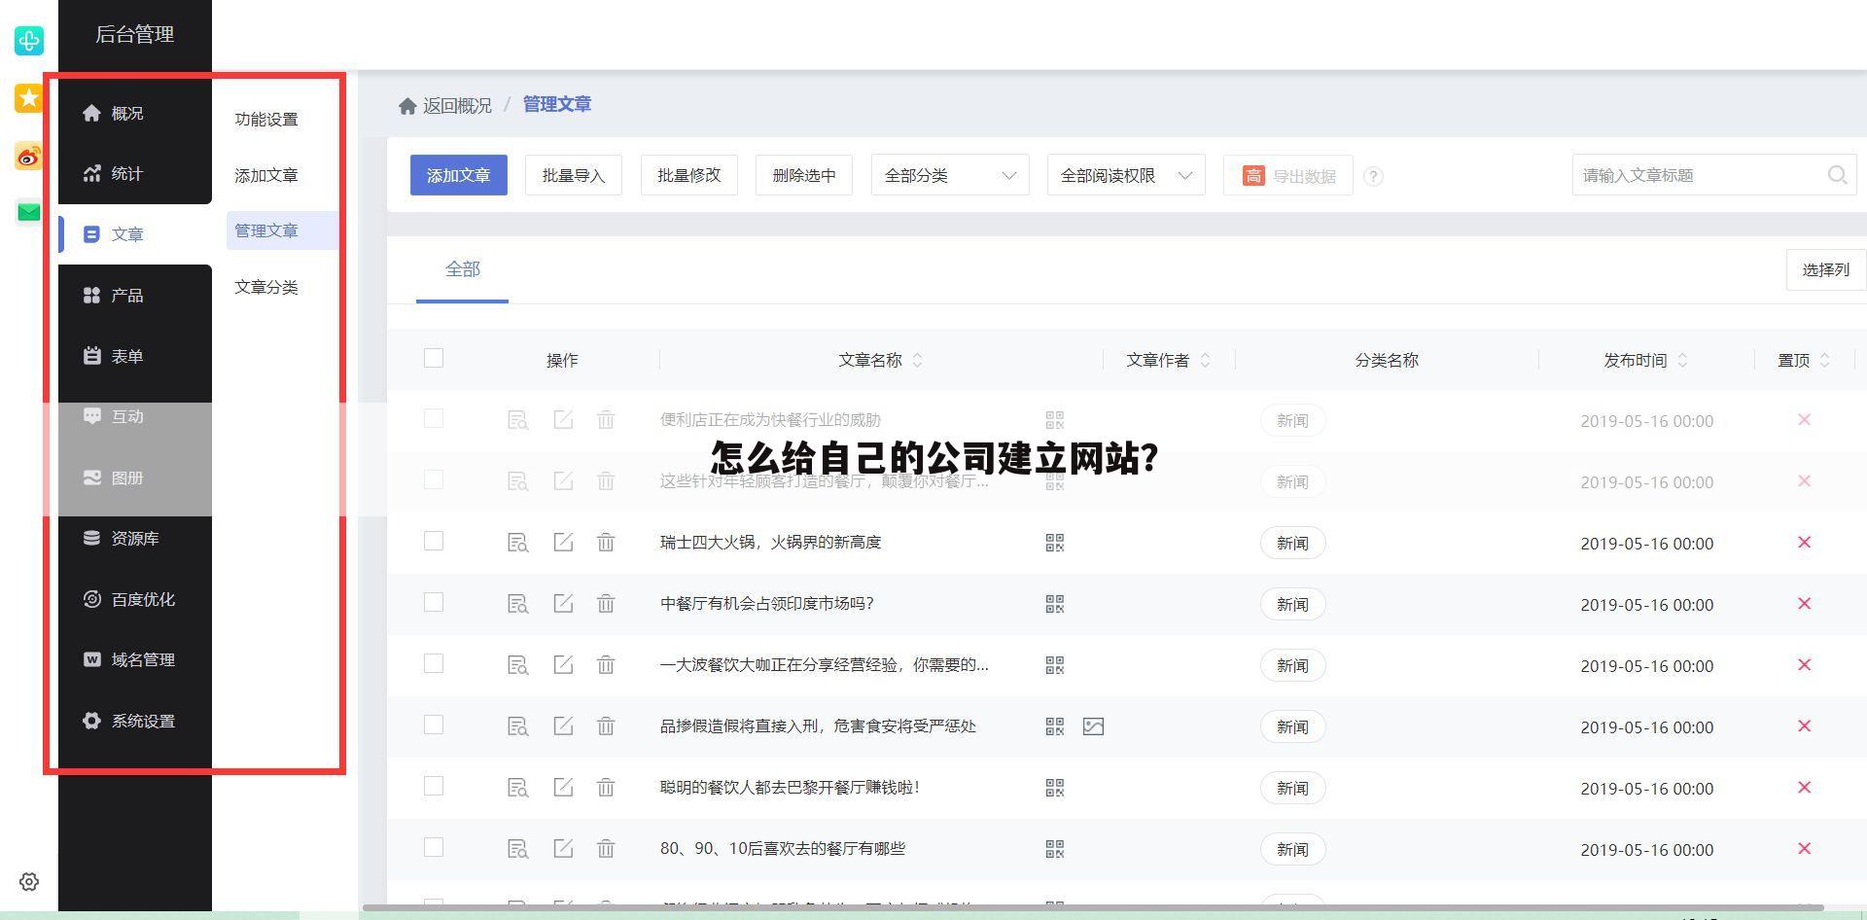The height and width of the screenshot is (920, 1867).
Task: Edit article 中餐厅有机会占领印度市场吗
Action: click(x=563, y=603)
